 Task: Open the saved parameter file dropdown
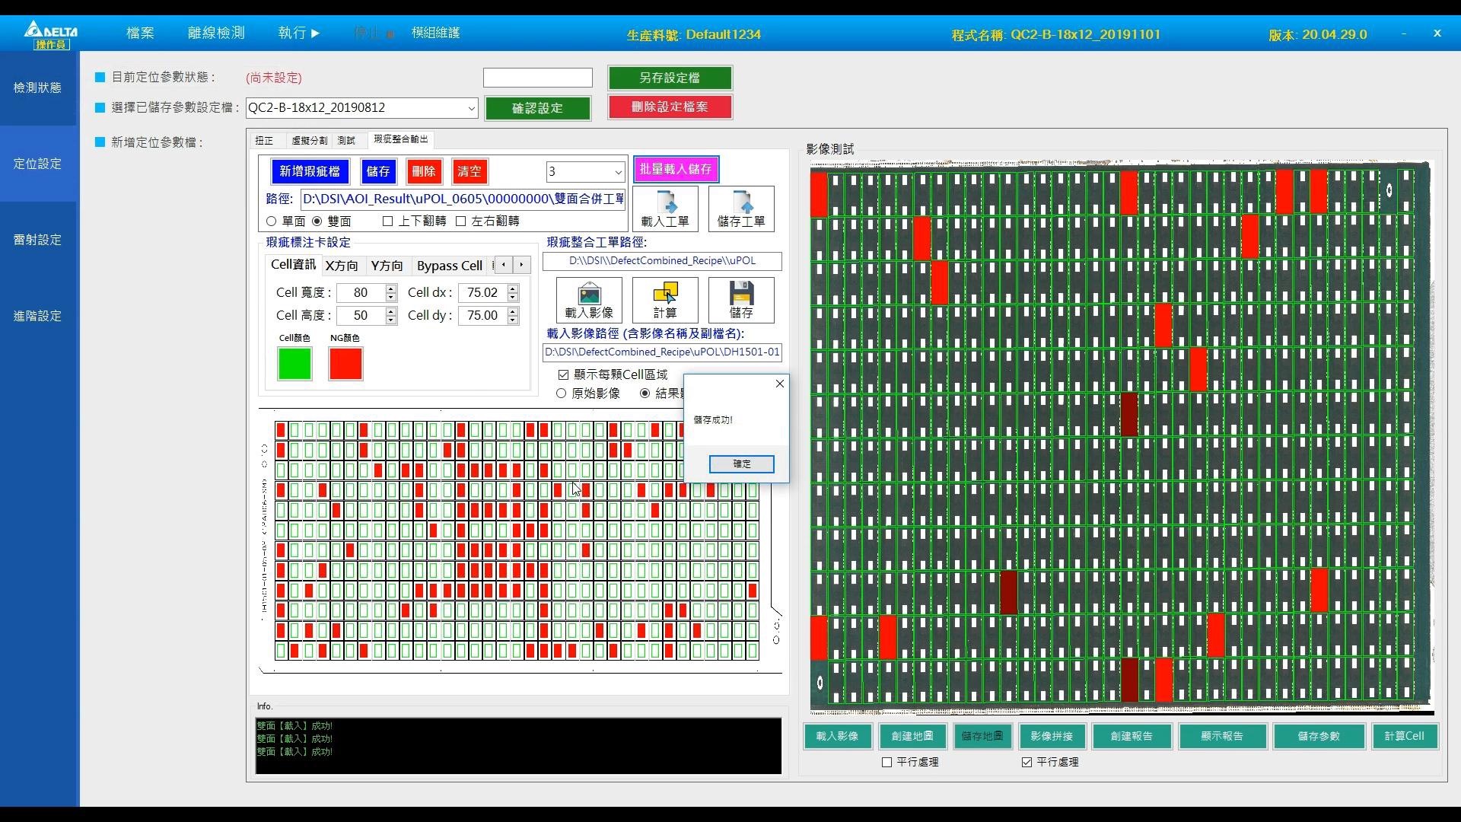(x=471, y=108)
